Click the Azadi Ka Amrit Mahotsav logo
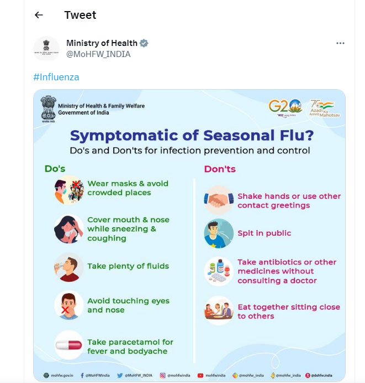Image resolution: width=365 pixels, height=383 pixels. [x=324, y=108]
